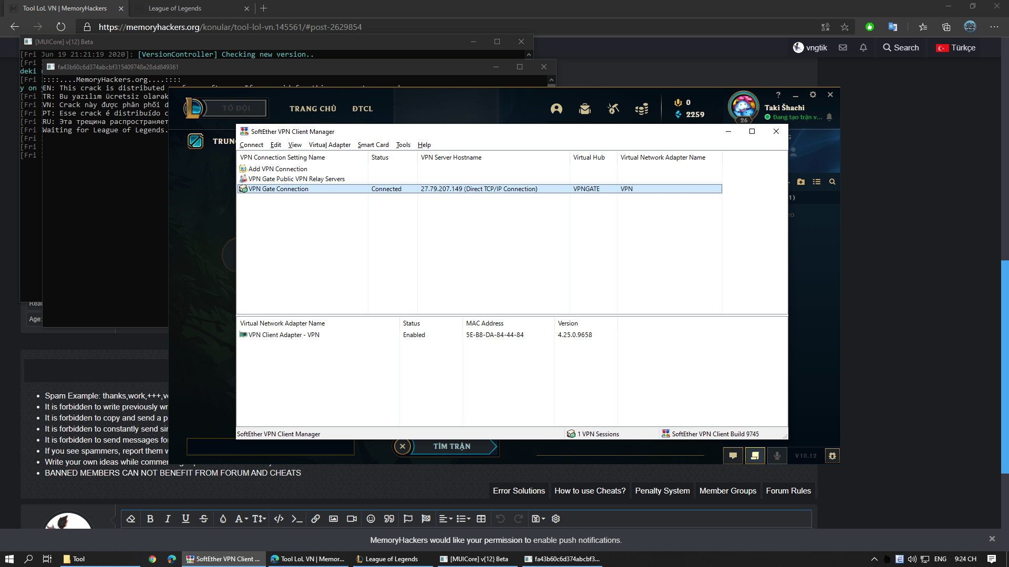This screenshot has width=1009, height=567.
Task: Insert a link in the editor
Action: tap(315, 519)
